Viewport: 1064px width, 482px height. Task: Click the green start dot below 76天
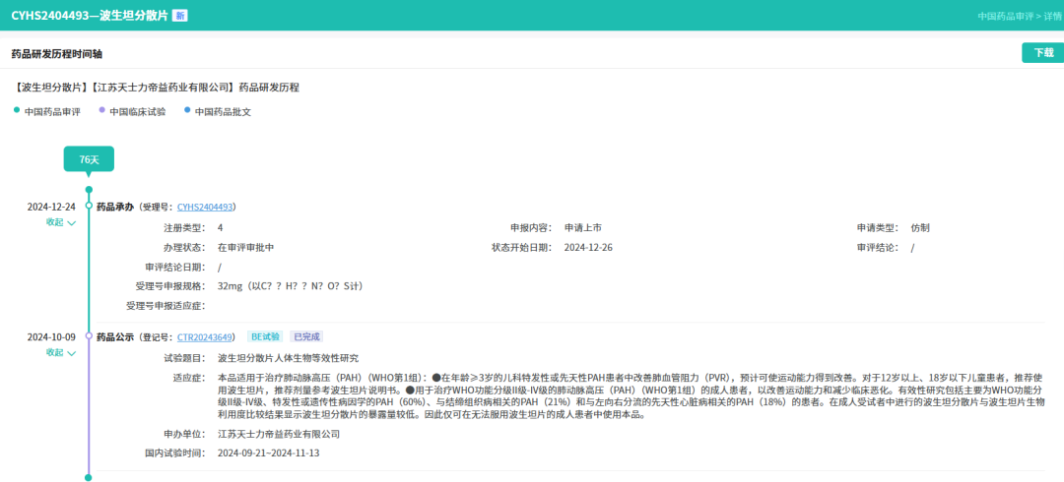click(x=89, y=189)
